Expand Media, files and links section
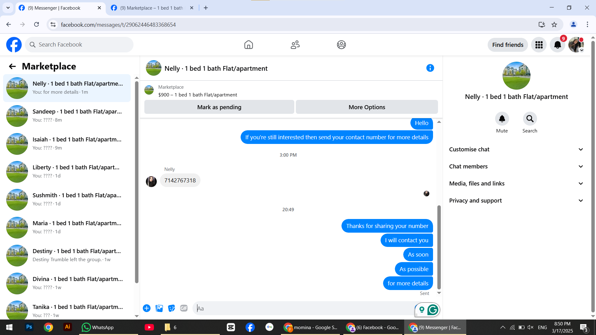This screenshot has width=596, height=335. (516, 184)
